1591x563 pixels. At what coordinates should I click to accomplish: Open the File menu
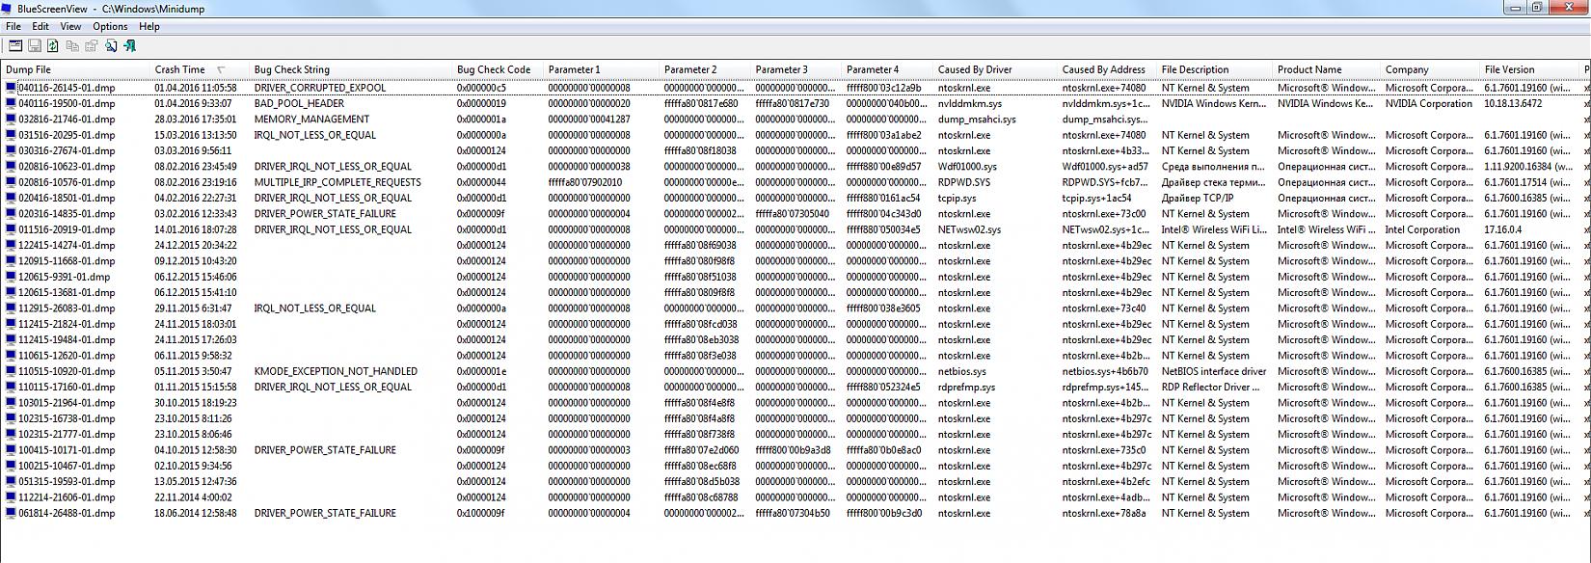coord(13,26)
